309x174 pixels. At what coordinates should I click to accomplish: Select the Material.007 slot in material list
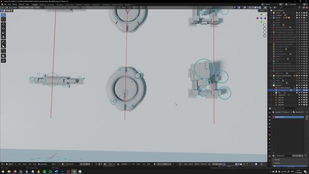coord(288,117)
